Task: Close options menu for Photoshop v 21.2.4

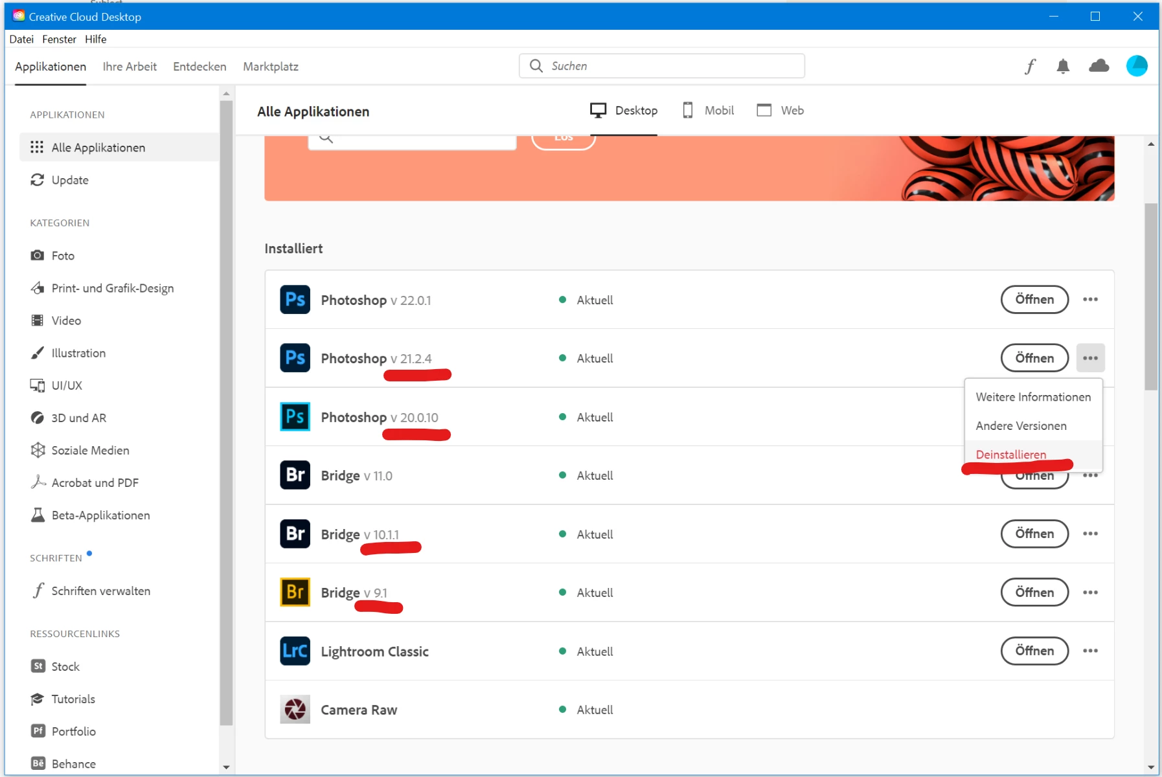Action: click(x=1090, y=357)
